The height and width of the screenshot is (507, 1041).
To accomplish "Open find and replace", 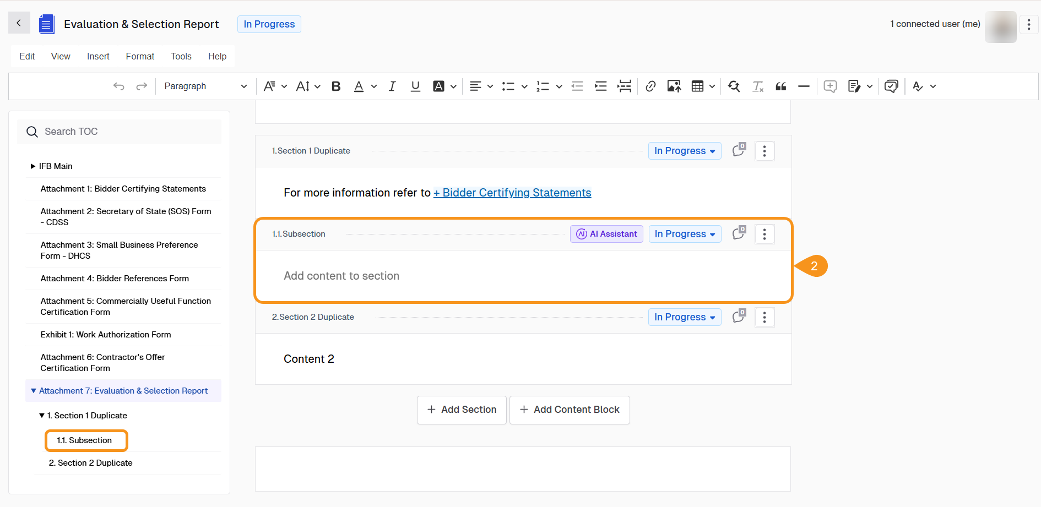I will [x=734, y=86].
